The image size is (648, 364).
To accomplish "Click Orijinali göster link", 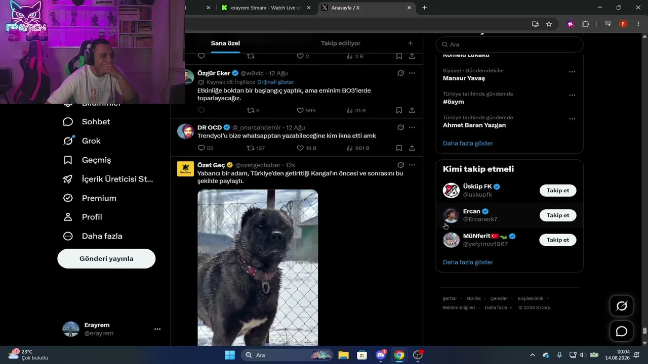I will pos(275,82).
